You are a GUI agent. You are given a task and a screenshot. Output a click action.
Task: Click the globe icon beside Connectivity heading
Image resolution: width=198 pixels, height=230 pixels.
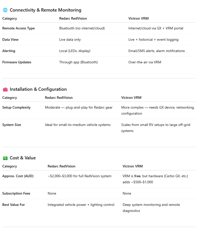5,10
